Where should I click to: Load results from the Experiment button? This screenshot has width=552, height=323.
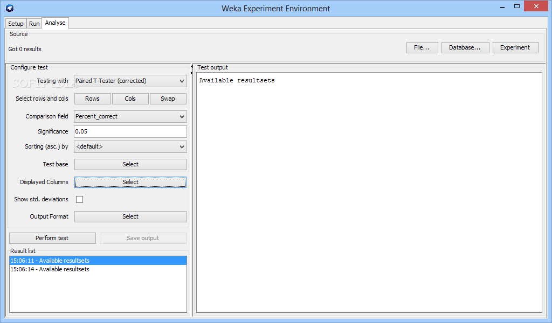tap(515, 47)
